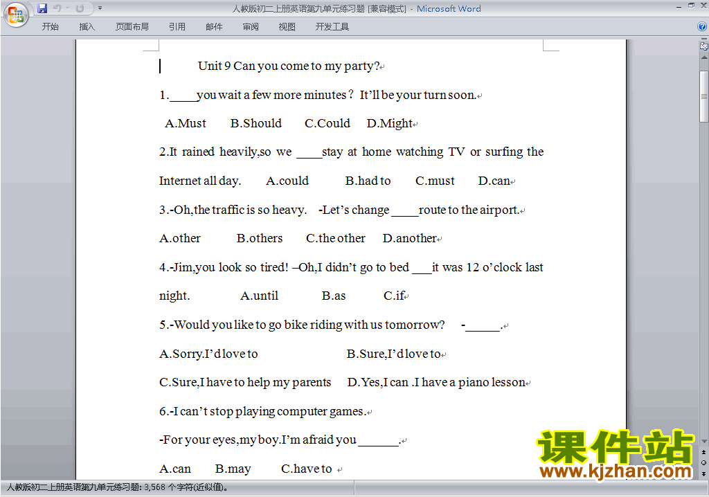Switch to the 引用 tab

click(x=177, y=27)
